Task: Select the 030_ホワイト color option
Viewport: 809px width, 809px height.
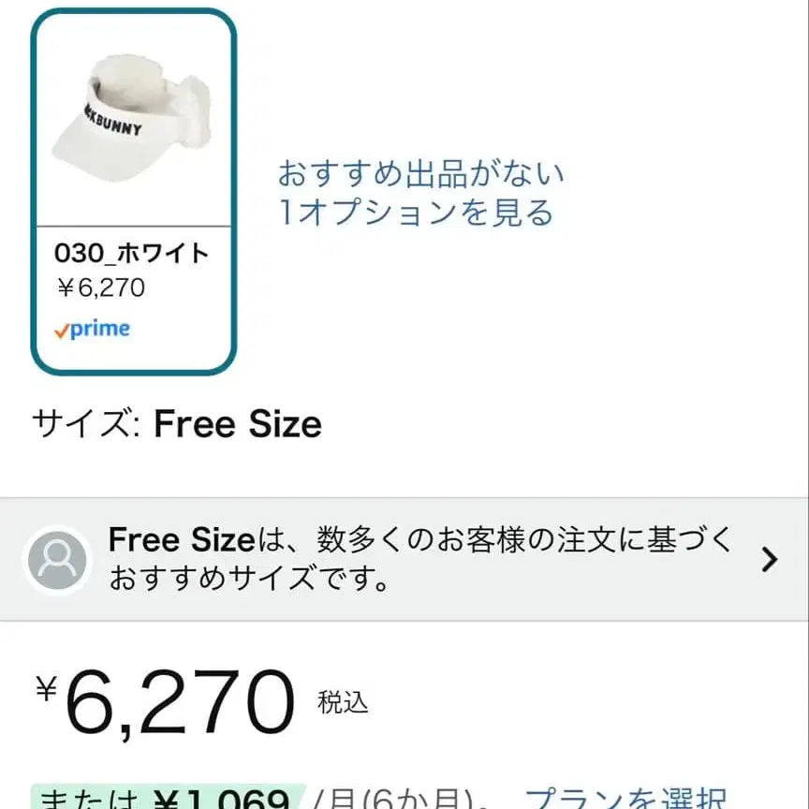Action: (131, 254)
